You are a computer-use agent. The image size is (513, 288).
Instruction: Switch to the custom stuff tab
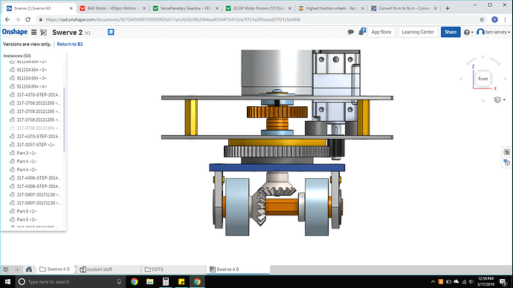(100, 269)
